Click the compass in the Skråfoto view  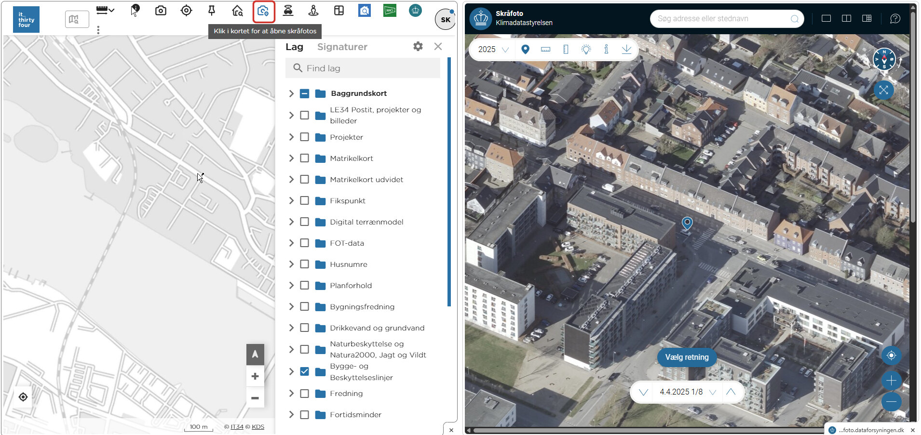coord(884,60)
